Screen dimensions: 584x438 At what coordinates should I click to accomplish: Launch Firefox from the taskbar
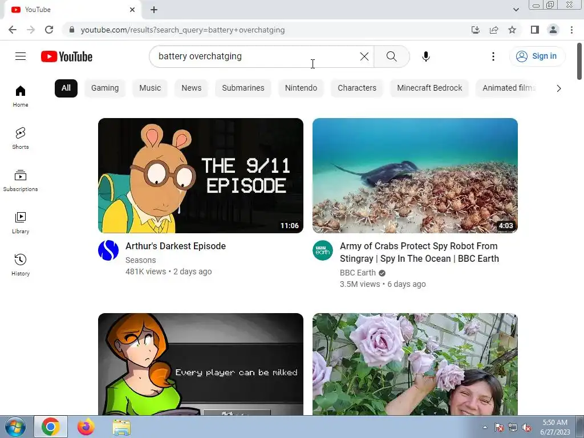pos(86,427)
